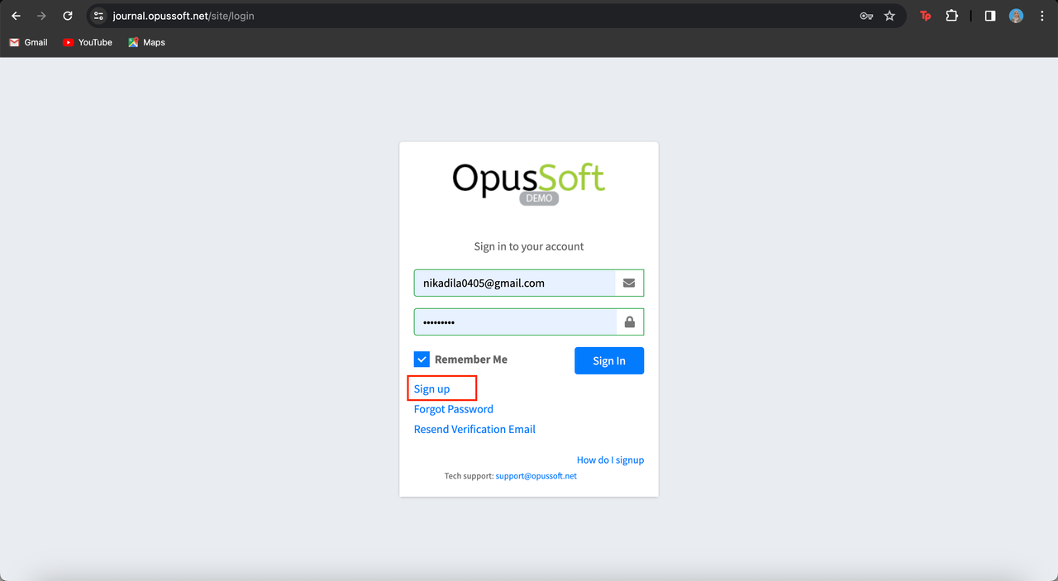Open Chrome profile avatar

click(x=1017, y=16)
